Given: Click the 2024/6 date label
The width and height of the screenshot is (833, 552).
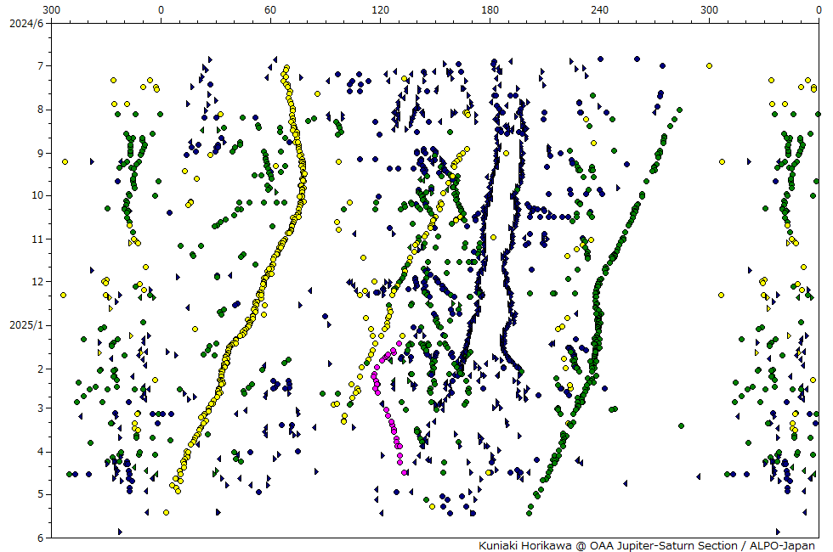Looking at the screenshot, I should 25,22.
